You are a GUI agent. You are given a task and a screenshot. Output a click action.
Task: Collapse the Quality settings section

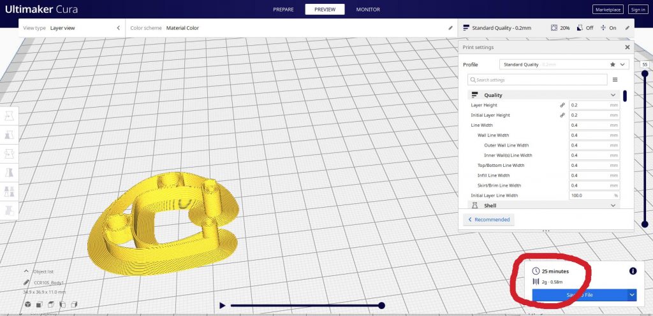[x=613, y=95]
